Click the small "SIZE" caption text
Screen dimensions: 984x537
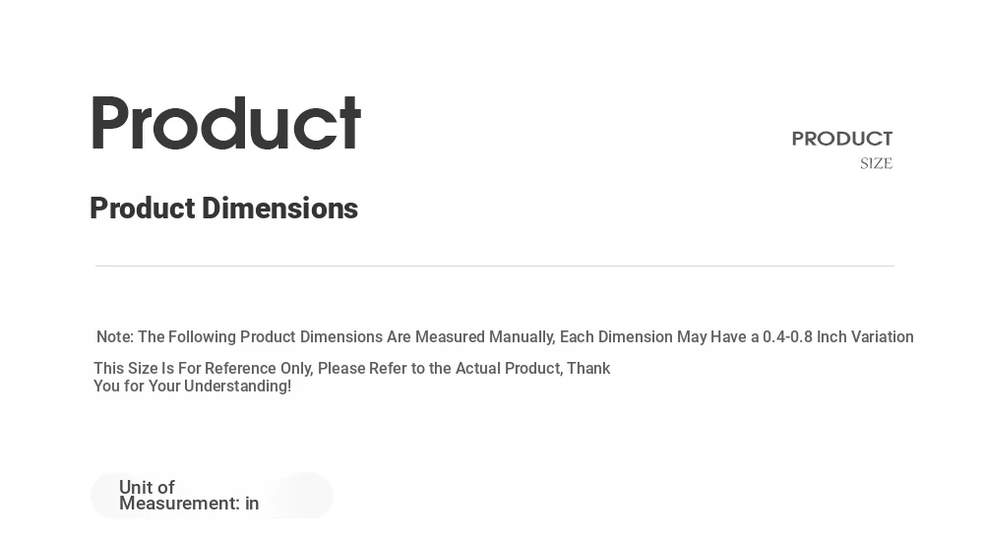point(876,163)
